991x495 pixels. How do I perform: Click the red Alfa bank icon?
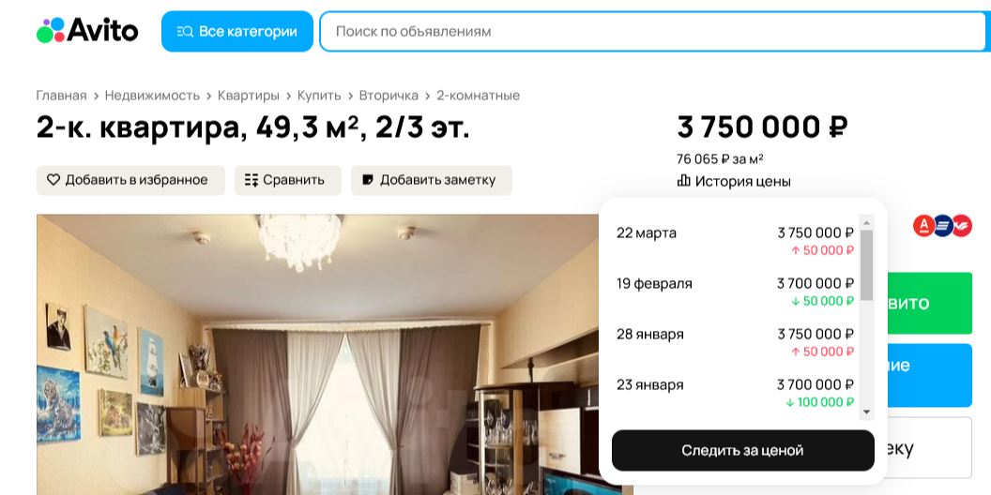coord(923,225)
